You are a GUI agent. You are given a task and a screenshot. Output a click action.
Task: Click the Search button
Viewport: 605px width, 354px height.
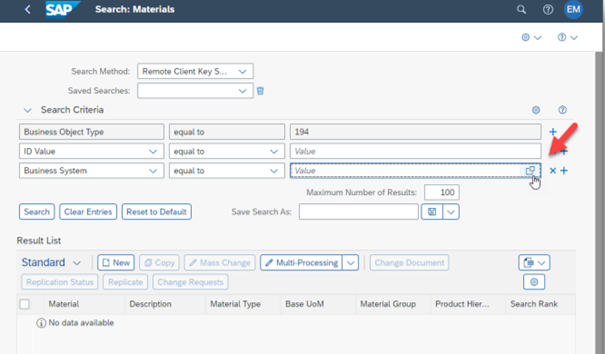[x=37, y=212]
